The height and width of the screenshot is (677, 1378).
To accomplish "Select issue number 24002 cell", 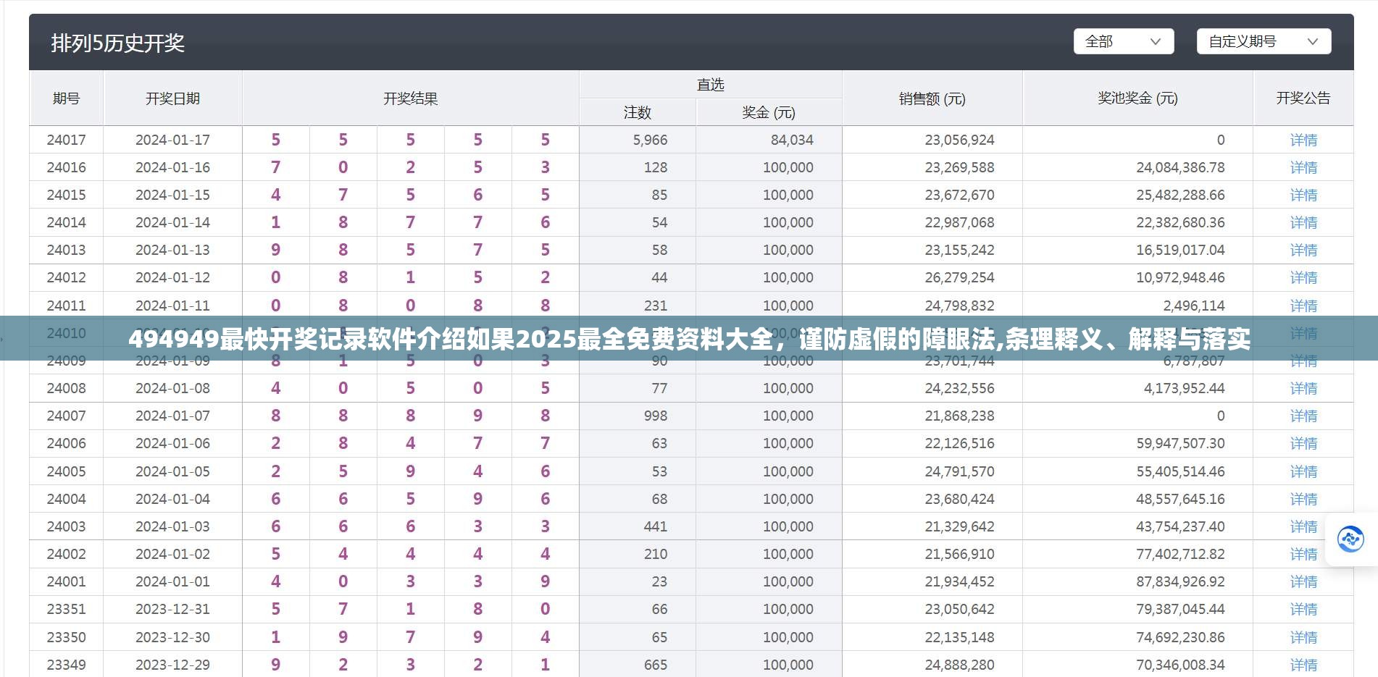I will click(66, 554).
